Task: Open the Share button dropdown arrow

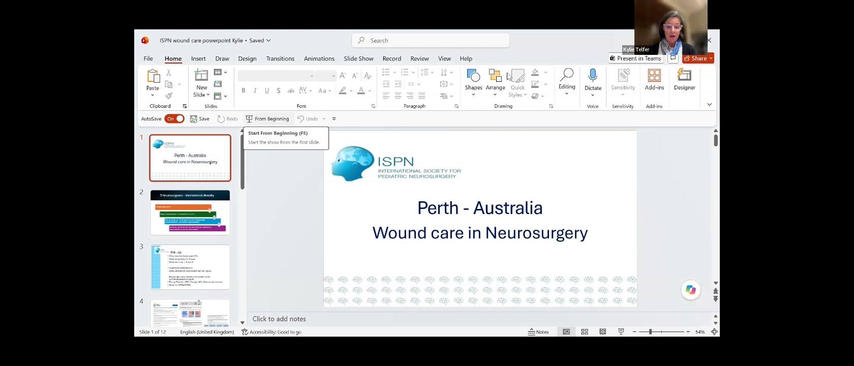Action: 711,58
